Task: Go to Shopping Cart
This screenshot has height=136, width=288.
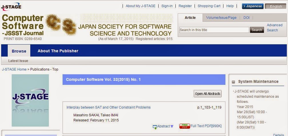Action: click(209, 6)
